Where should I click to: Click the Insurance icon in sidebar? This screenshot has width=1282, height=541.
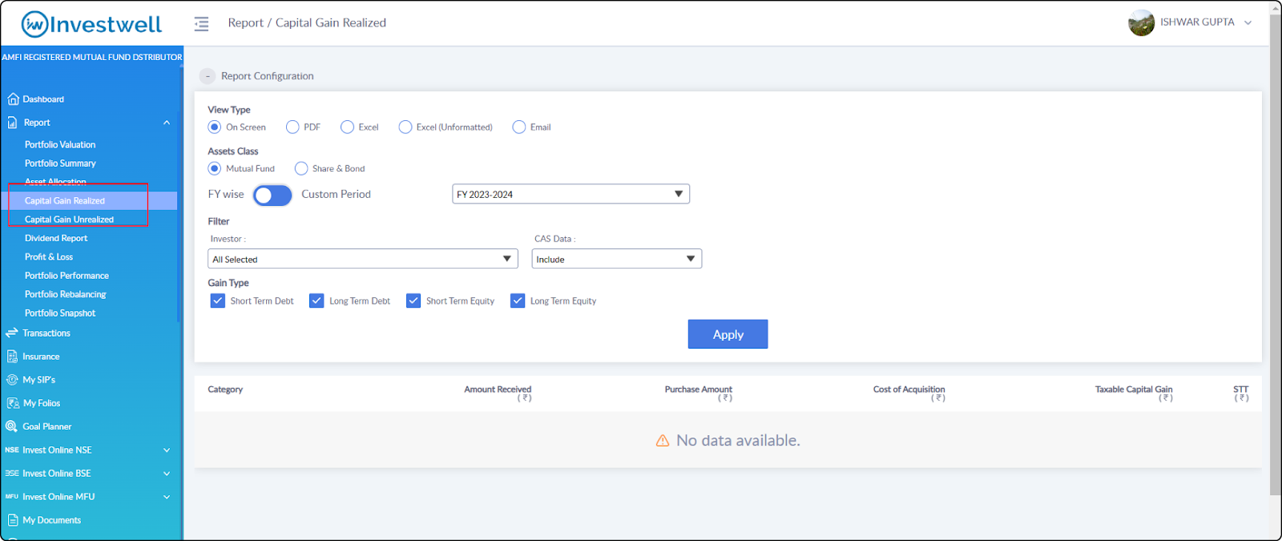pos(13,357)
